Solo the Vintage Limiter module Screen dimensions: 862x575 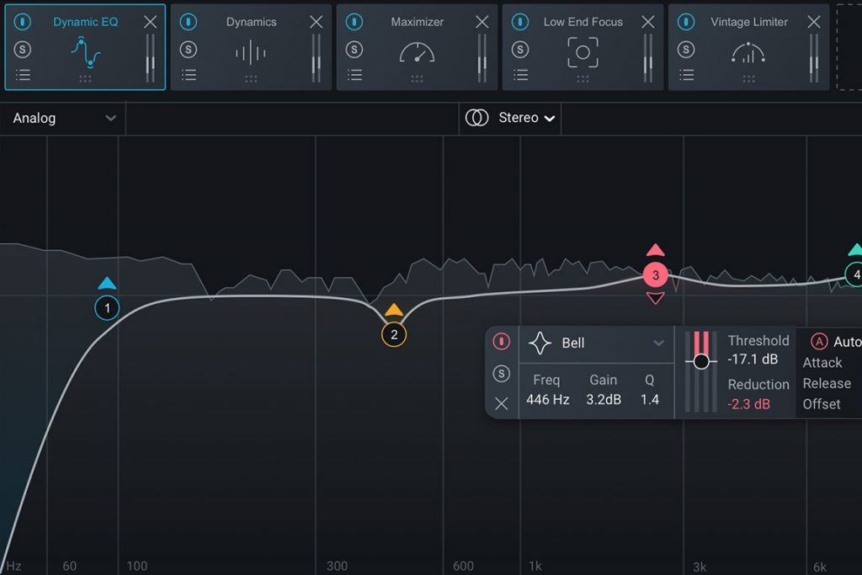pos(686,50)
